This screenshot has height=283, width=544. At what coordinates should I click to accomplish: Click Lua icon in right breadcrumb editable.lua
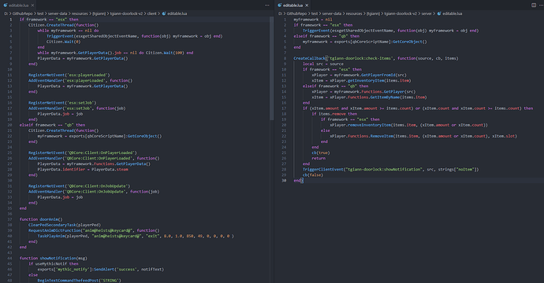point(439,13)
